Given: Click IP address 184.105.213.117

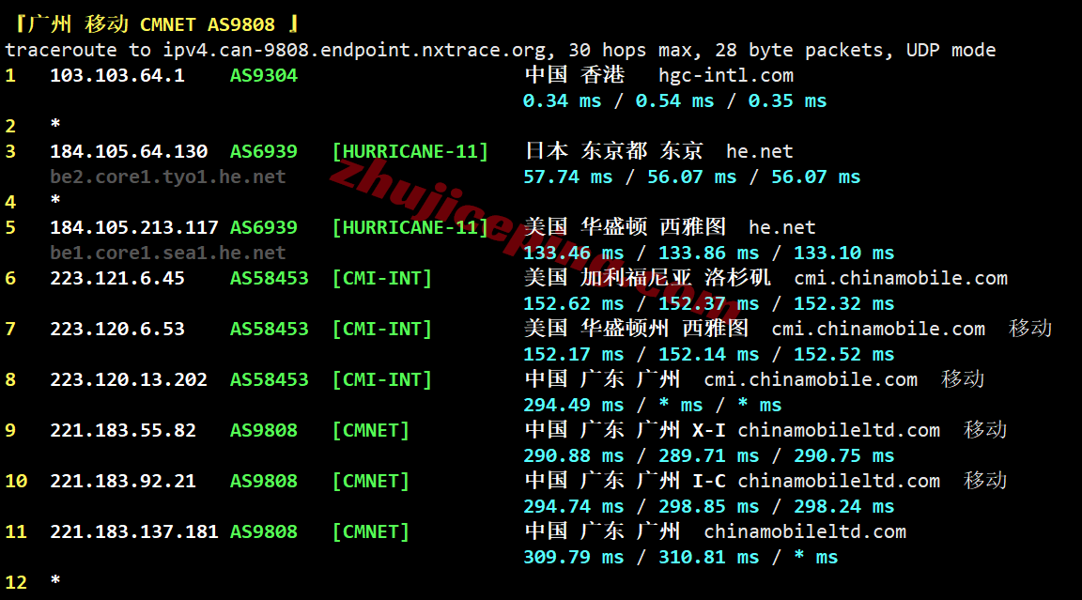Looking at the screenshot, I should (134, 227).
